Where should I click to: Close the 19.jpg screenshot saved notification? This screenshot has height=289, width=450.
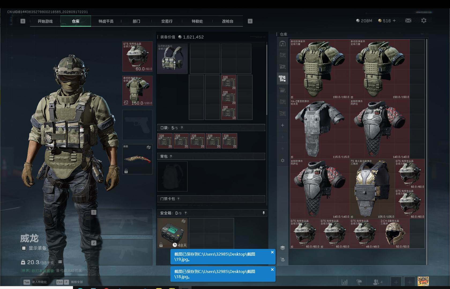272,252
